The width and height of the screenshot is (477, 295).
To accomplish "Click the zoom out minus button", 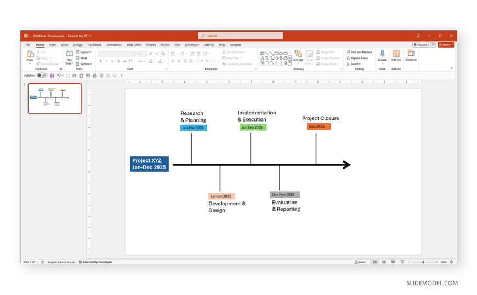I will [409, 262].
